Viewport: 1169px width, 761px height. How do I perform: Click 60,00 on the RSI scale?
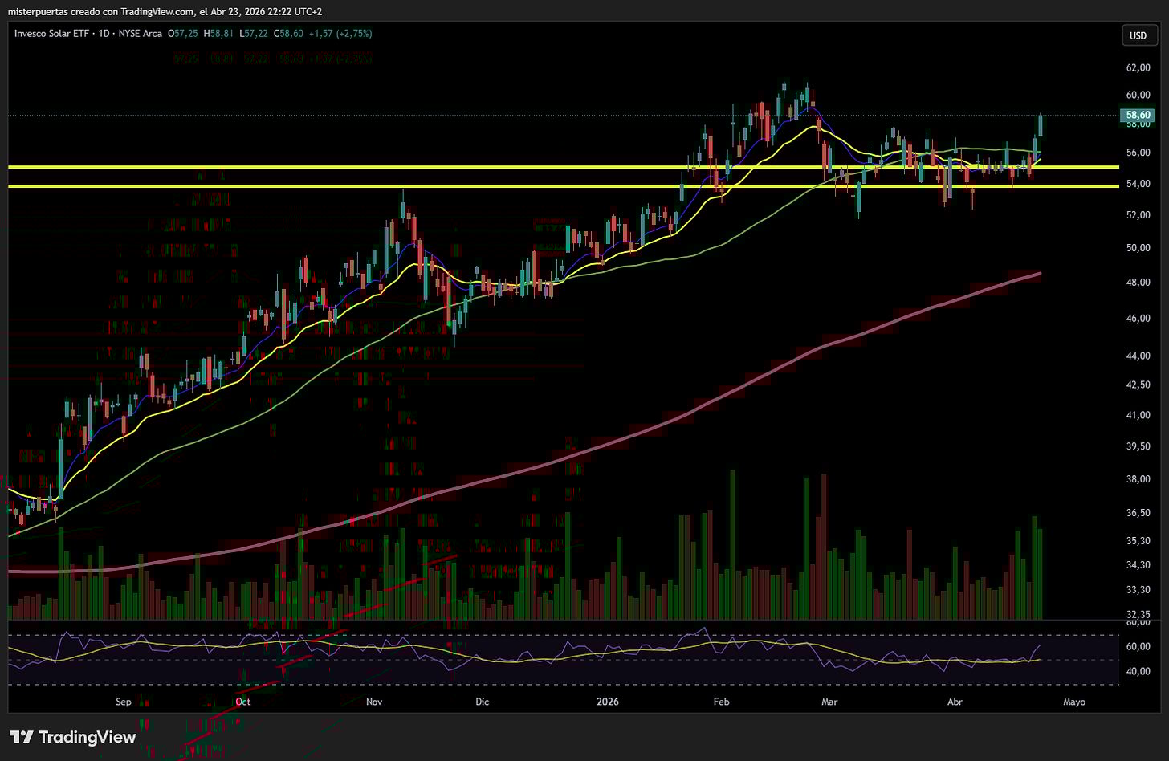click(1138, 646)
